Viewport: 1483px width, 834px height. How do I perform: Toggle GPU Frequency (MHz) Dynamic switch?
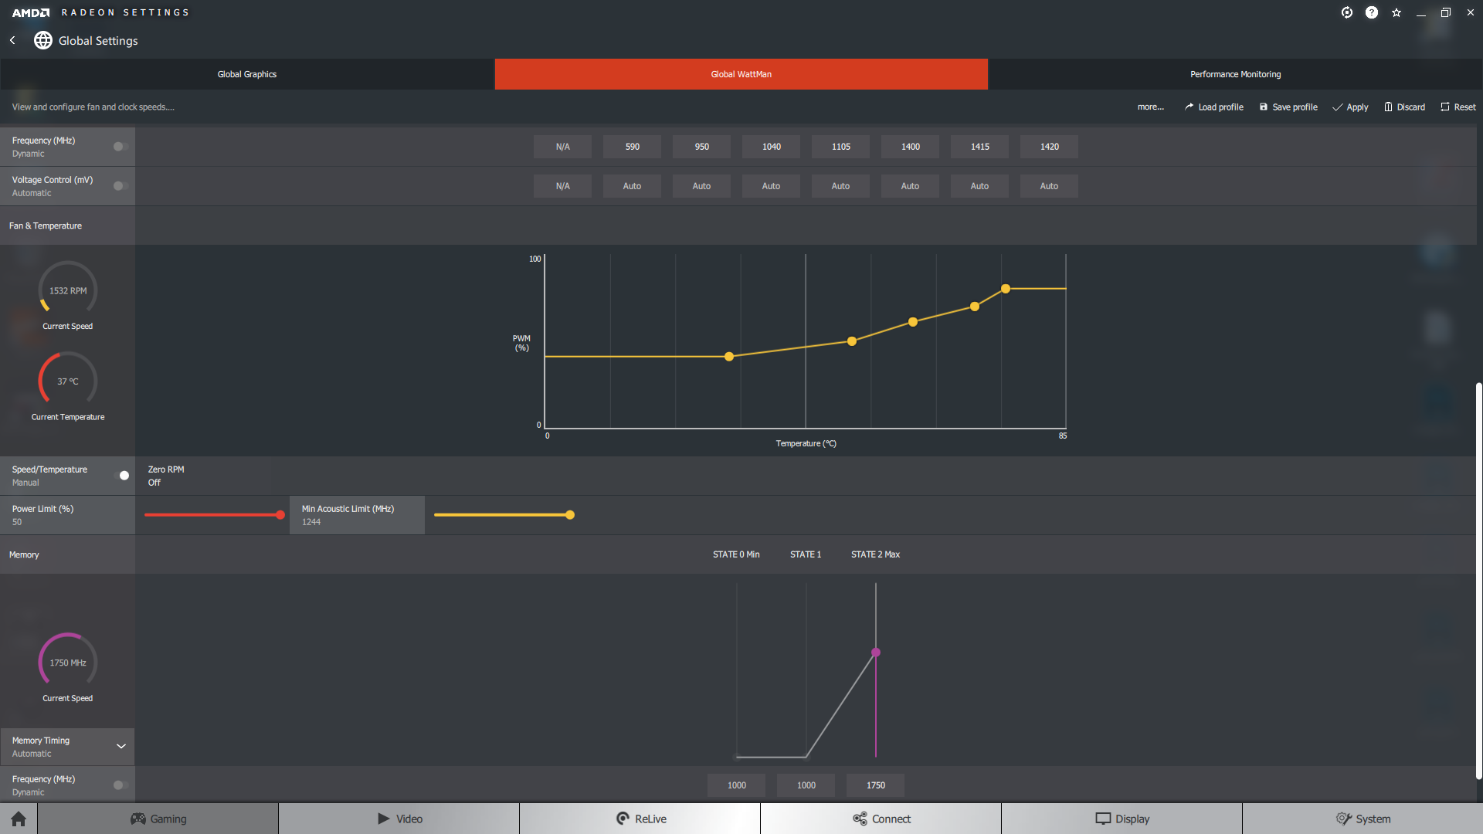[120, 147]
